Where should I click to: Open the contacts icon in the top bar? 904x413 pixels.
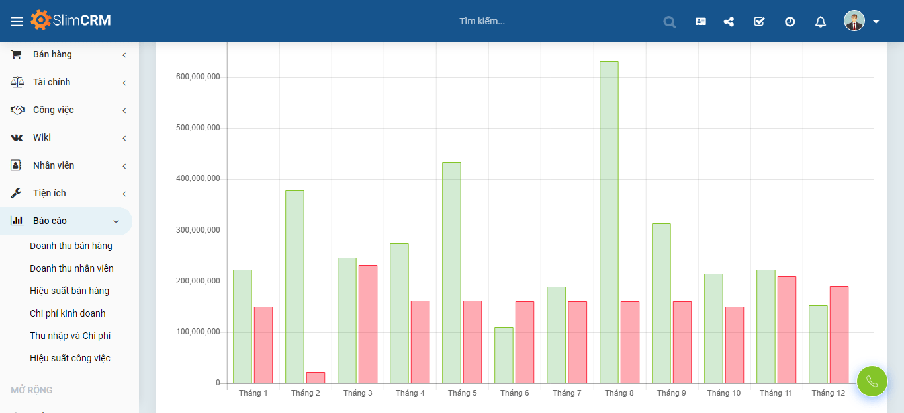[x=700, y=21]
